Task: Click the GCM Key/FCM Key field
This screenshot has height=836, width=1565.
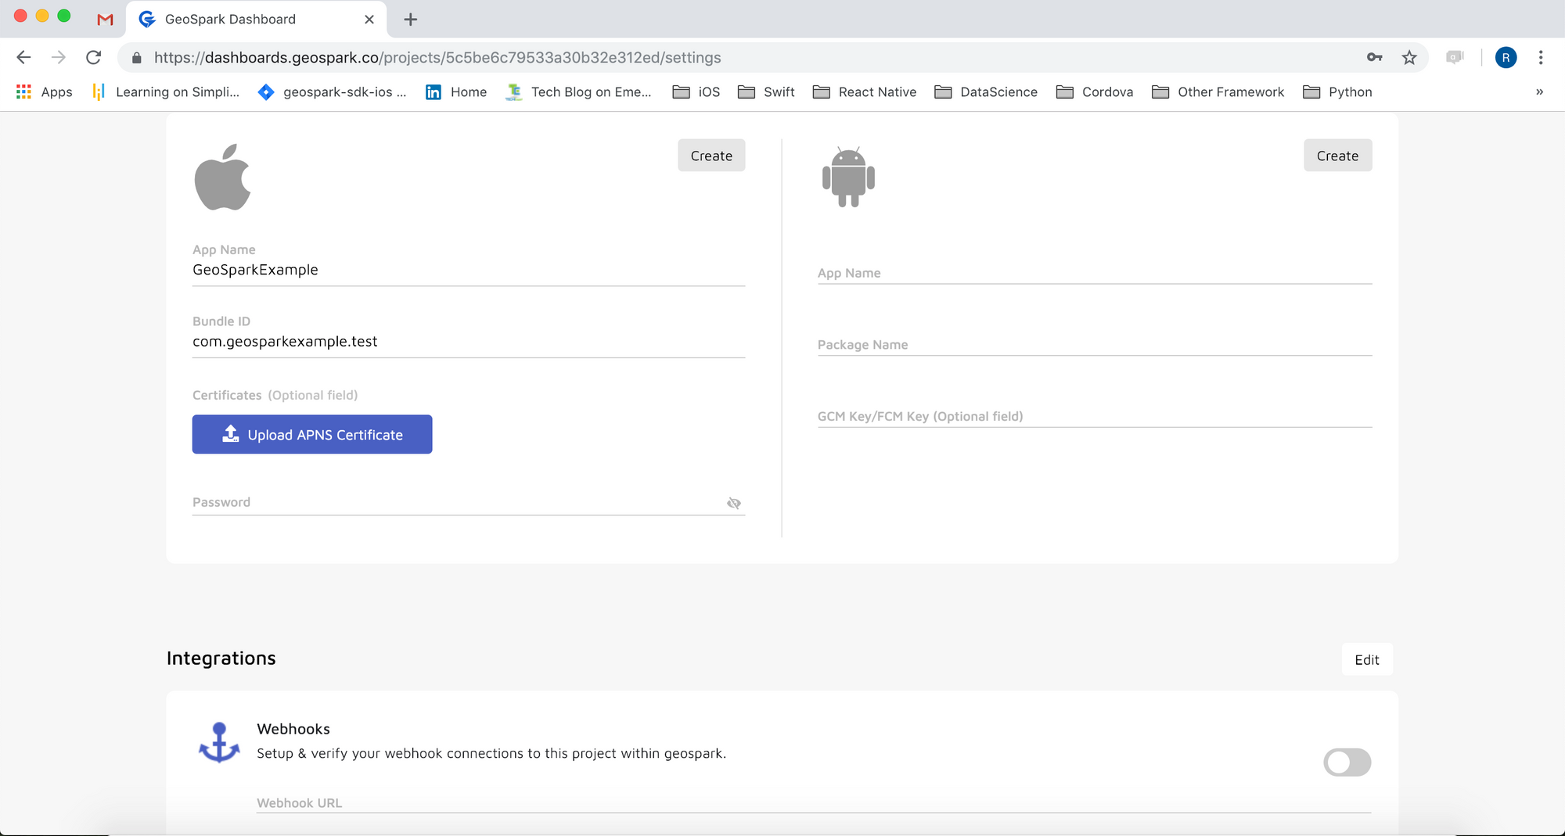Action: (x=1095, y=416)
